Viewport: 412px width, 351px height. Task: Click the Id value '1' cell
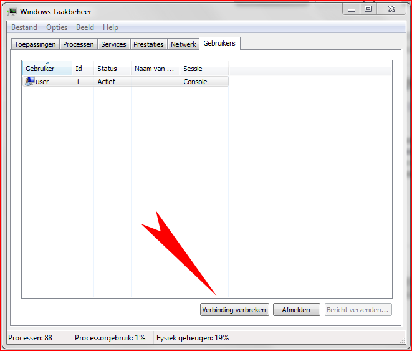(x=78, y=82)
